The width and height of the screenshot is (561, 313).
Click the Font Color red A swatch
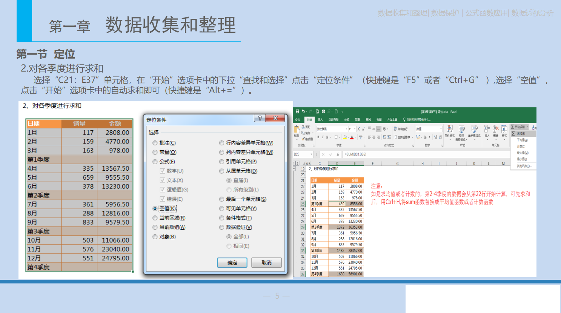(x=352, y=137)
